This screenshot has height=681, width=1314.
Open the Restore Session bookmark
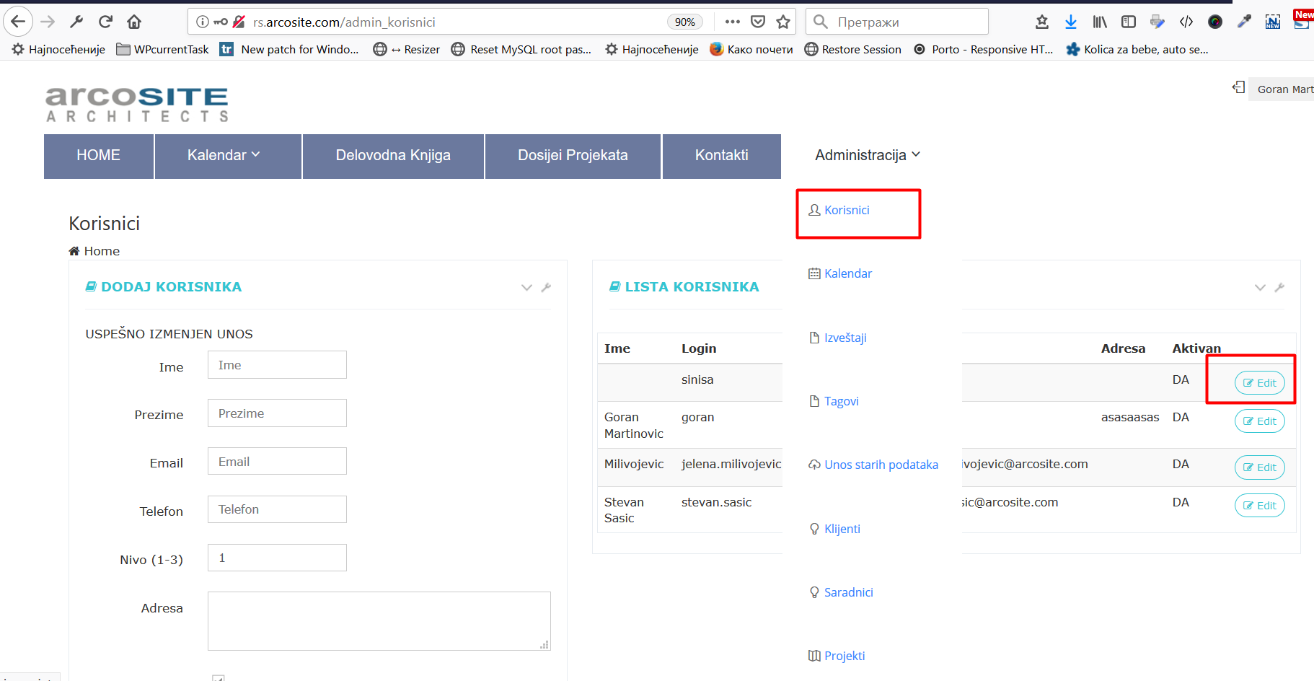click(x=853, y=49)
